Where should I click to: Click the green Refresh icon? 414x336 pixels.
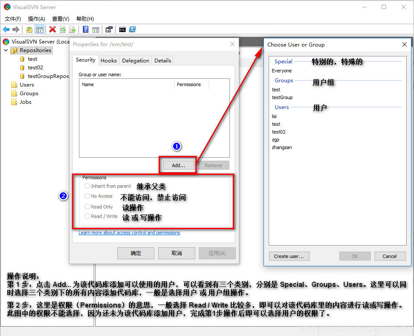pyautogui.click(x=63, y=30)
